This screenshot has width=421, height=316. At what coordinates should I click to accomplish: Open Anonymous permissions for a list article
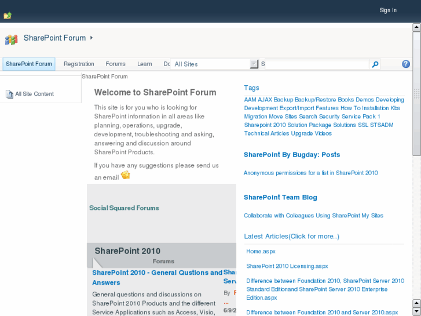(x=310, y=173)
